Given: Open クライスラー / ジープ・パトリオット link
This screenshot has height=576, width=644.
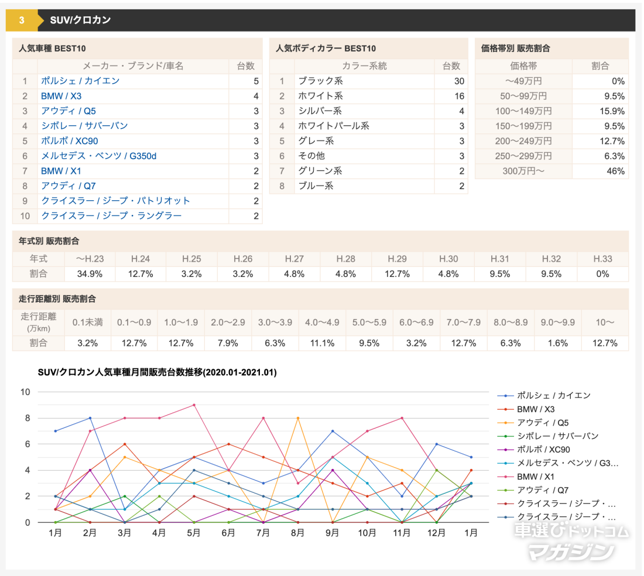Looking at the screenshot, I should (115, 201).
